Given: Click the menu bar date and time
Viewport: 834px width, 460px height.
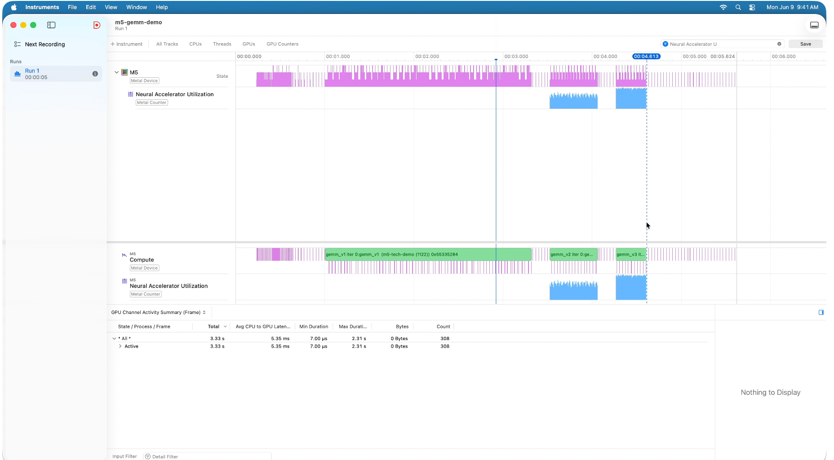Looking at the screenshot, I should (792, 7).
